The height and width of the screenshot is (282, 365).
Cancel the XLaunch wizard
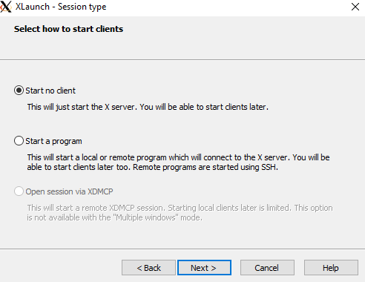pos(267,268)
